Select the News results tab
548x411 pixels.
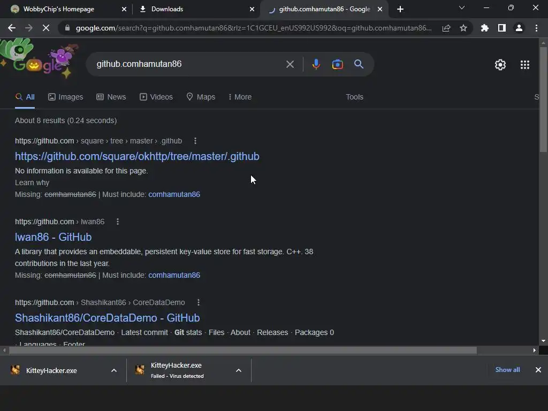111,97
